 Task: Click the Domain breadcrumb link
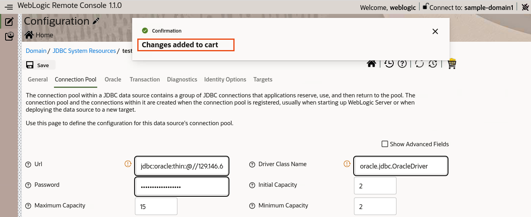coord(36,51)
